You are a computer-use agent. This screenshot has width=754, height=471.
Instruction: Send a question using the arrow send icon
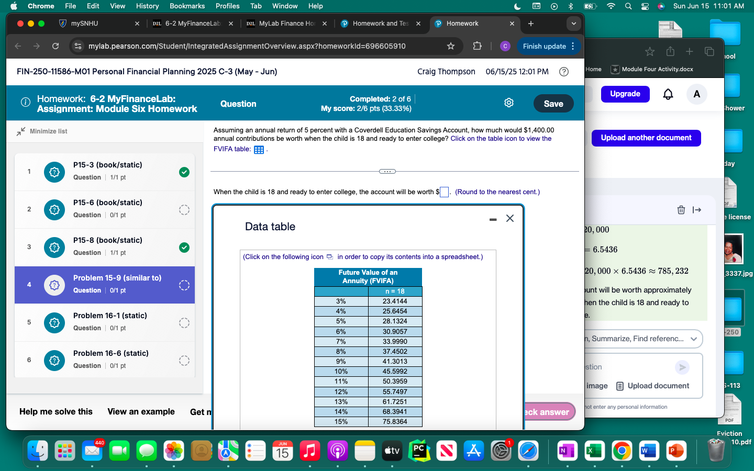pyautogui.click(x=682, y=367)
